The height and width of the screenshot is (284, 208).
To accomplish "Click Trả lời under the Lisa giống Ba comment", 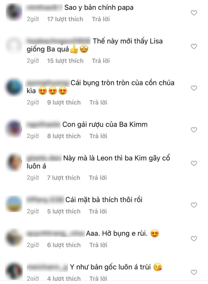I will coord(101,61).
